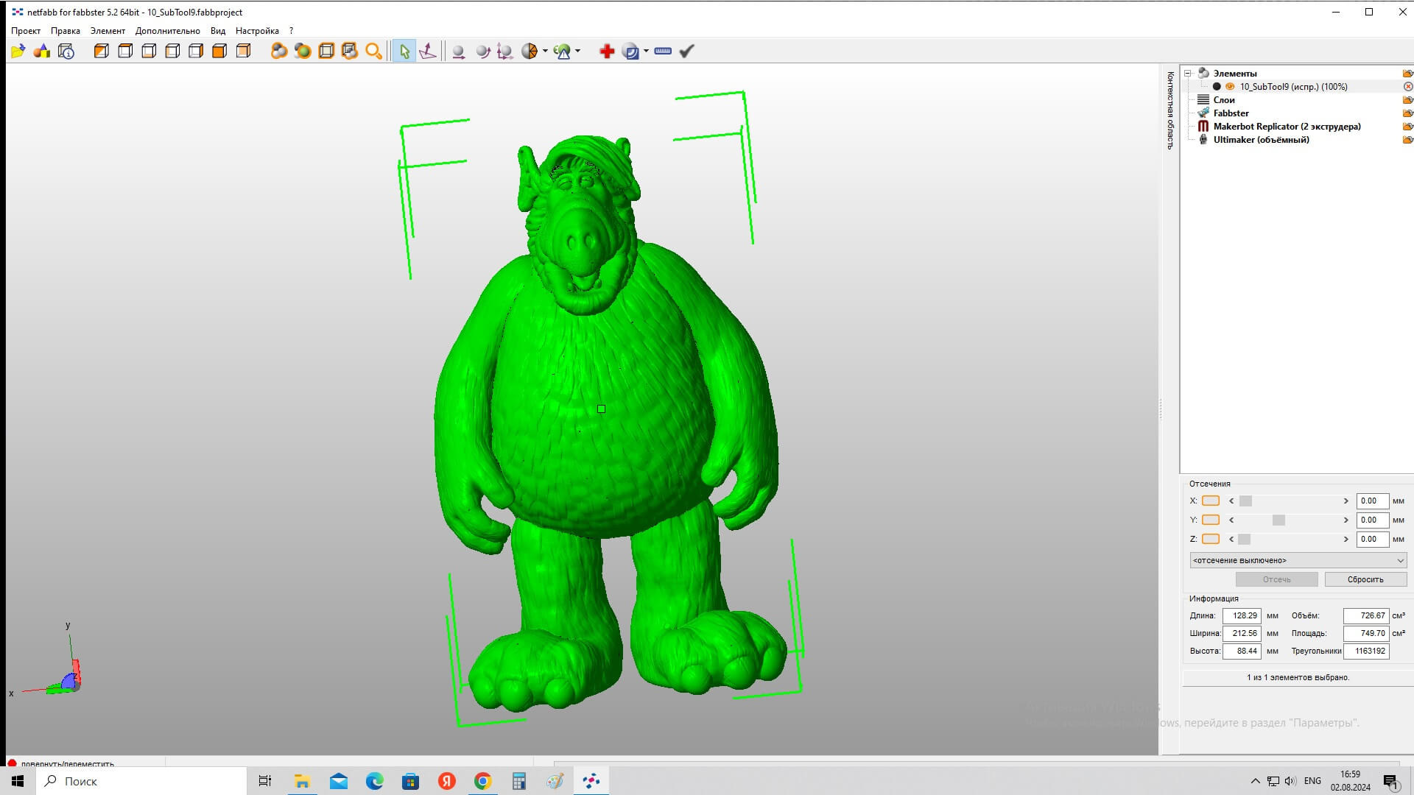The height and width of the screenshot is (795, 1414).
Task: Open dropdown arrow beside warning analysis icon
Action: 578,51
